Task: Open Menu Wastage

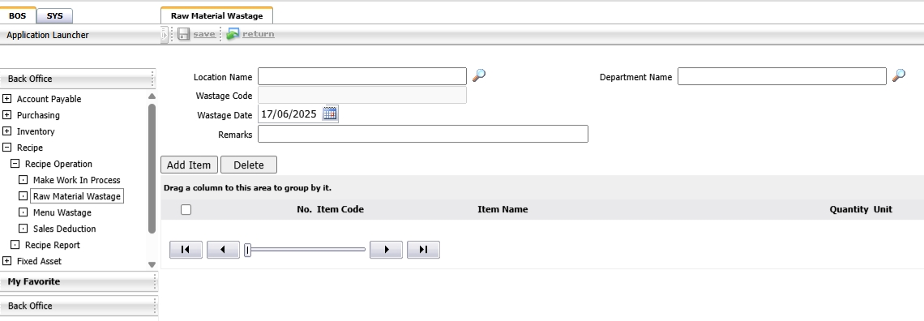Action: point(62,212)
